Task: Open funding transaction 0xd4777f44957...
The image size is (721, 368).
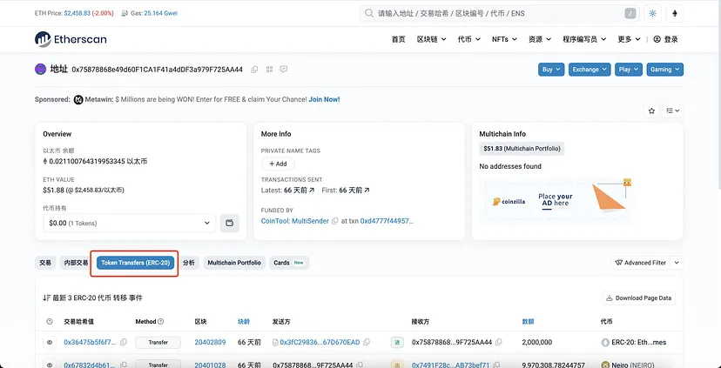Action: pyautogui.click(x=387, y=221)
